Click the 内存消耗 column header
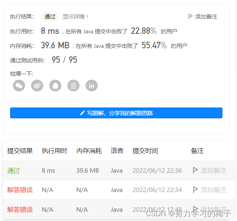Viewport: 237px width, 221px height. 89,151
